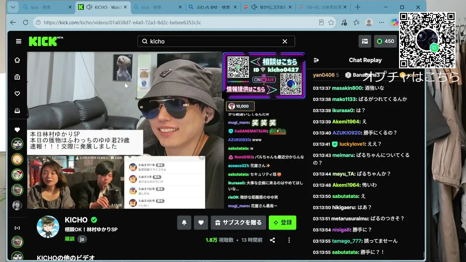This screenshot has height=262, width=466.
Task: Open the 10,000 donation badge on stream overlay
Action: [x=240, y=106]
